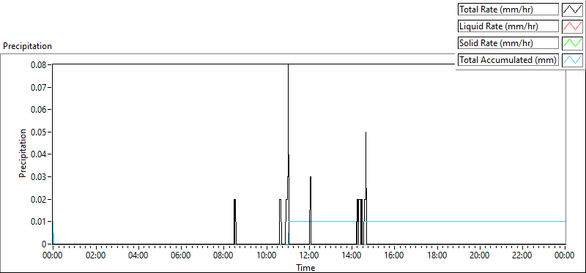This screenshot has height=273, width=586.
Task: Click the 18:00 time axis label
Action: tap(437, 255)
